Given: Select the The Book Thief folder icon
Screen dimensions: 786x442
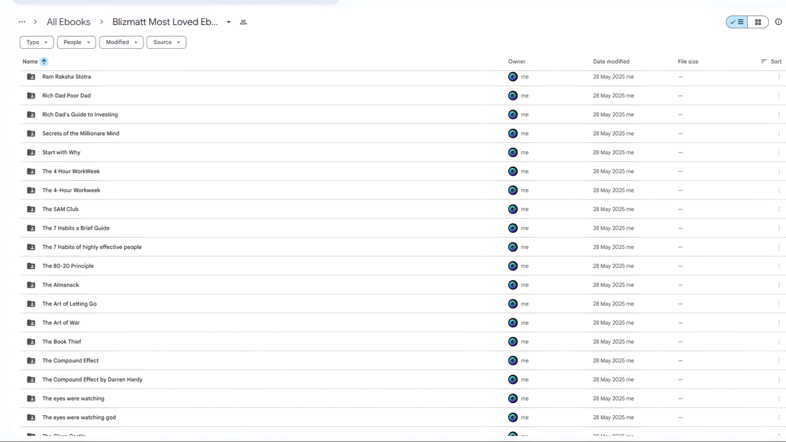Looking at the screenshot, I should click(x=31, y=342).
